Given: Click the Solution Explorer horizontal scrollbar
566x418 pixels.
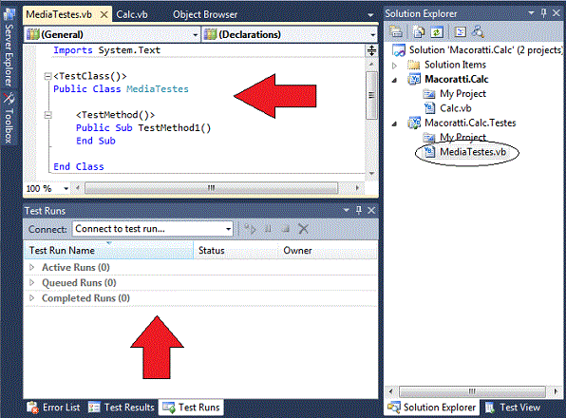Looking at the screenshot, I should tap(472, 391).
